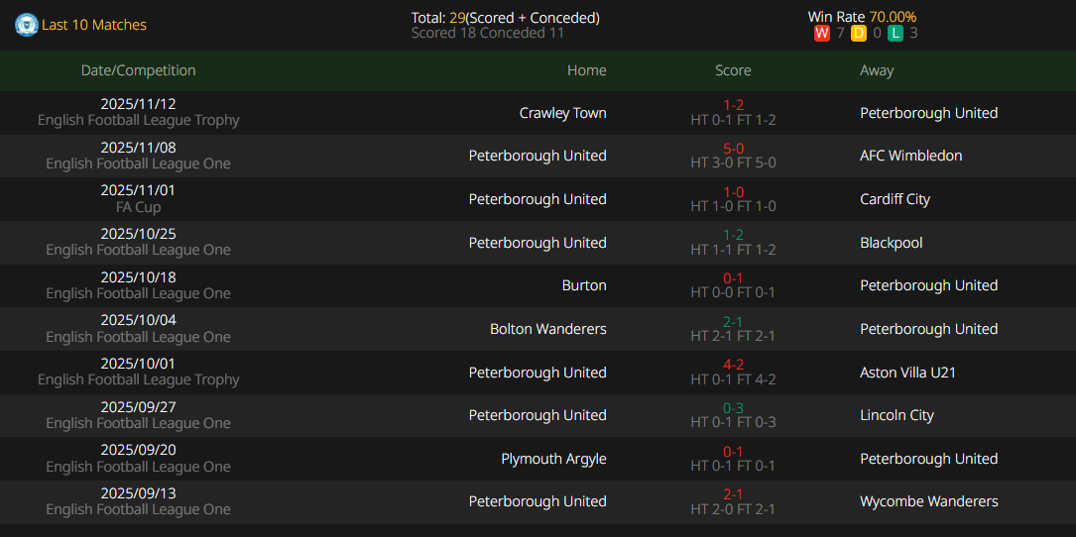Click the Away column header
This screenshot has width=1076, height=537.
pos(877,70)
